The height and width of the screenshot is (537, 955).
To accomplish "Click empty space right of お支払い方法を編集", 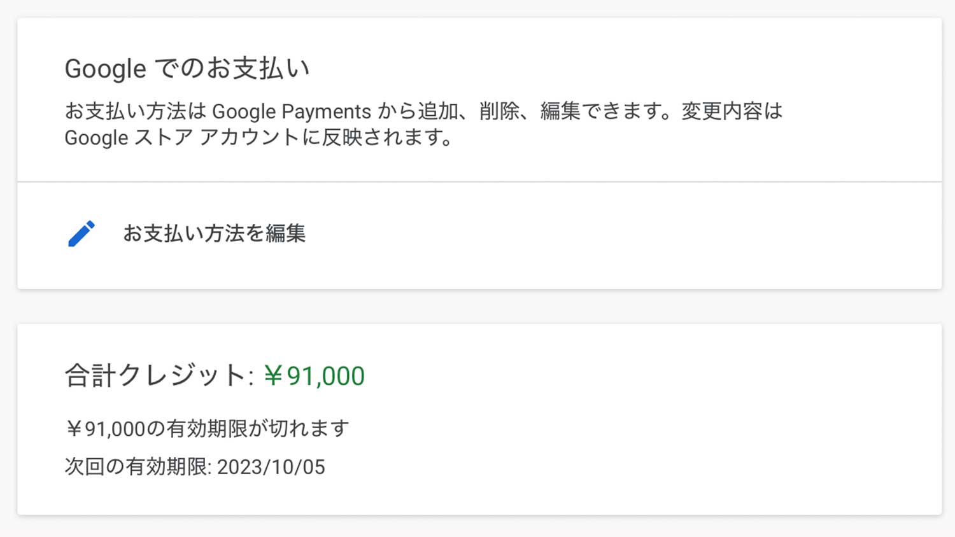I will (x=573, y=234).
